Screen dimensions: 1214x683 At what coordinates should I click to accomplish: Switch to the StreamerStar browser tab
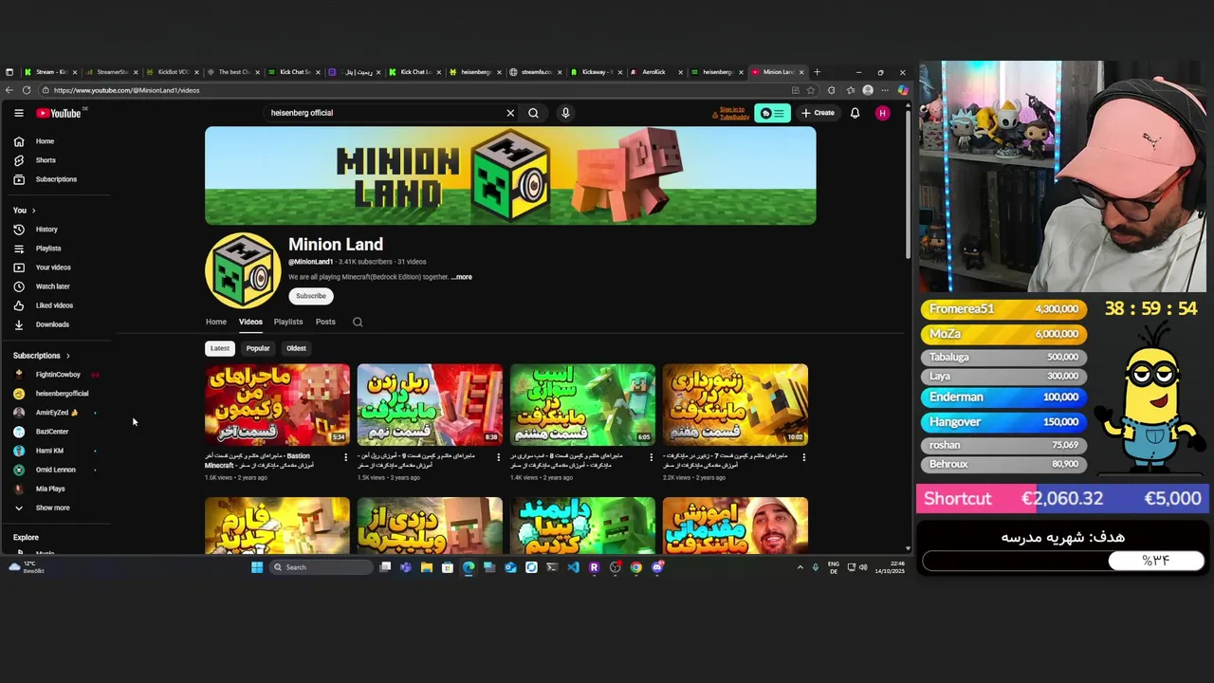click(111, 72)
